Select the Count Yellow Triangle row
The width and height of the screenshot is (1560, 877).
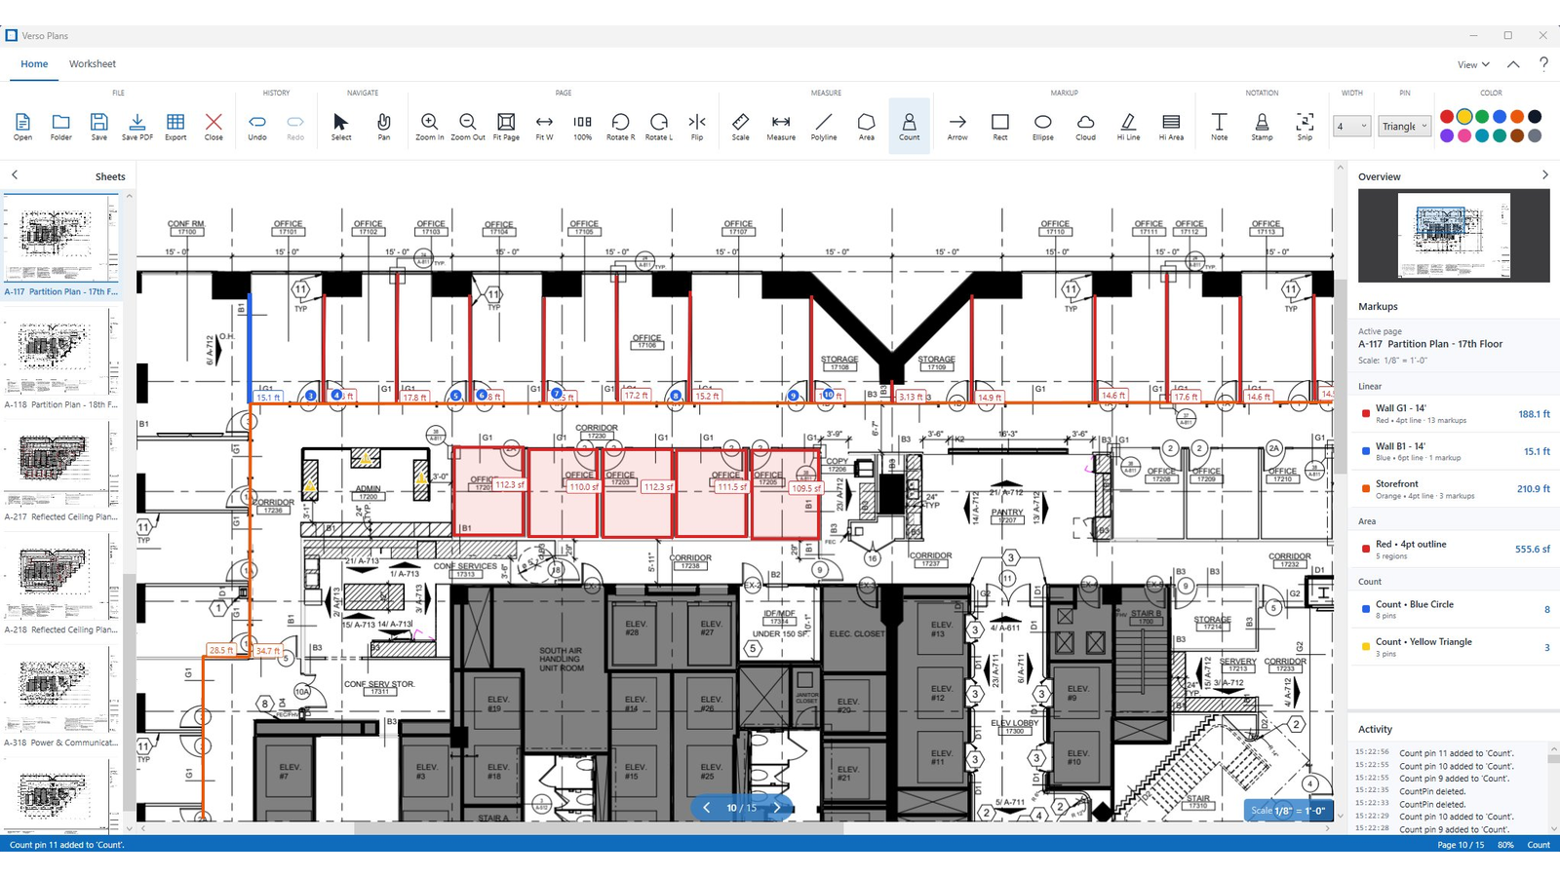pyautogui.click(x=1454, y=647)
